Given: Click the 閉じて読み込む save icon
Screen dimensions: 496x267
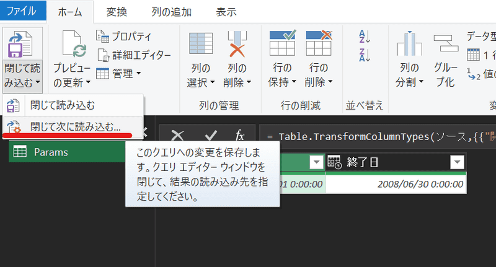Looking at the screenshot, I should click(x=21, y=45).
